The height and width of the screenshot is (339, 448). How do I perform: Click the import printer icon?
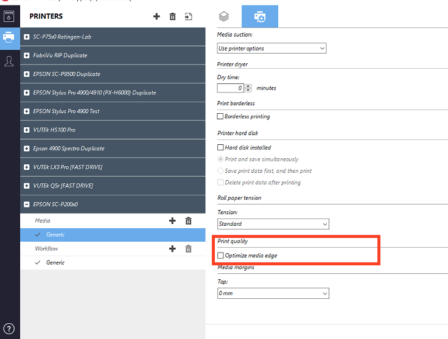click(x=189, y=16)
